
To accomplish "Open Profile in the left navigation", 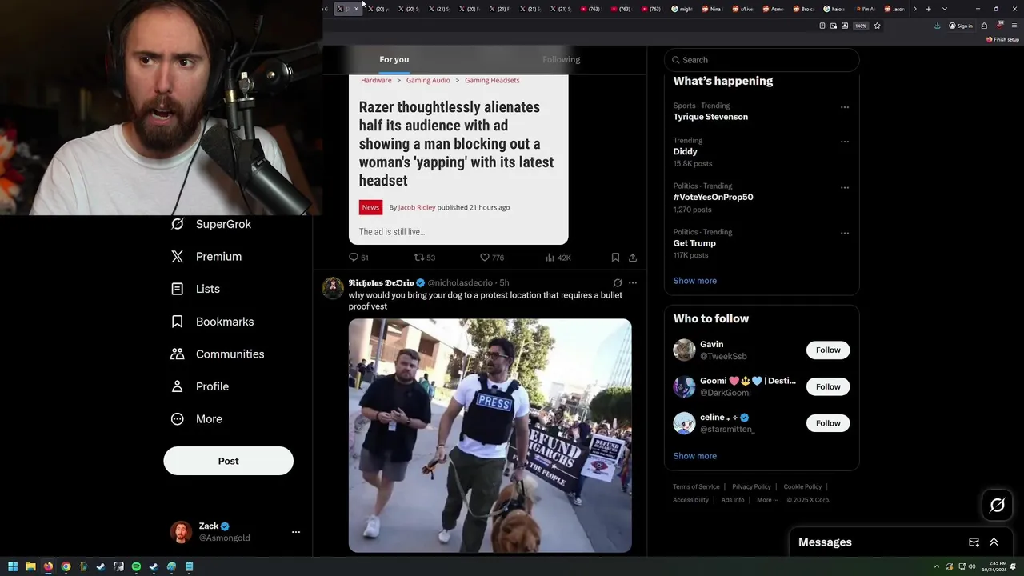I will coord(200,386).
